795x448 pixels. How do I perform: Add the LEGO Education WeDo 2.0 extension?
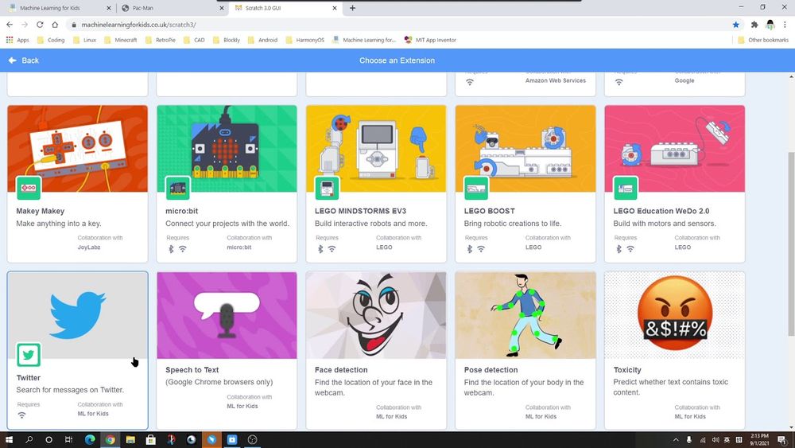pyautogui.click(x=675, y=184)
